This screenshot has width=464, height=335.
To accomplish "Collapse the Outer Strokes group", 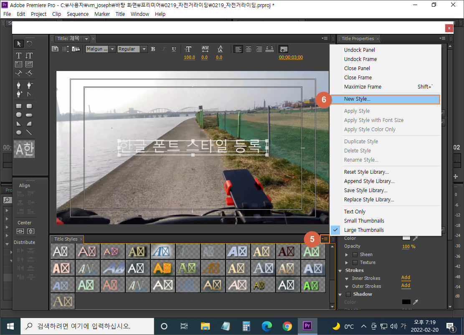I will click(347, 287).
